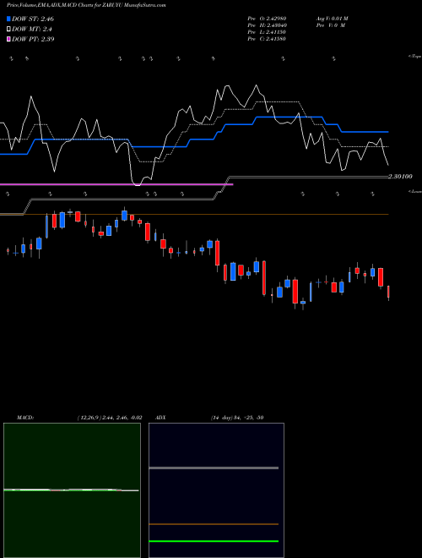Viewport: 422px width, 558px height.
Task: Open the dark blue ADX indicator chart
Action: point(216,490)
